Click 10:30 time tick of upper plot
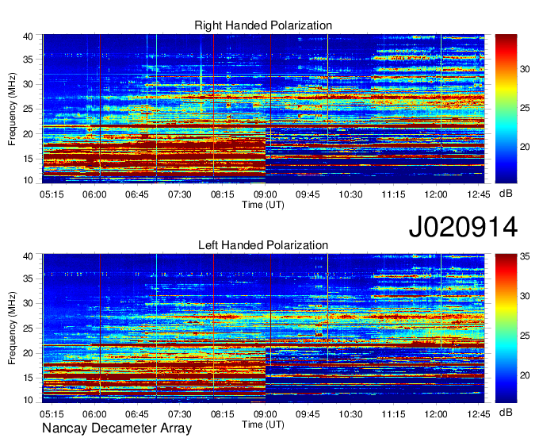 pyautogui.click(x=350, y=194)
